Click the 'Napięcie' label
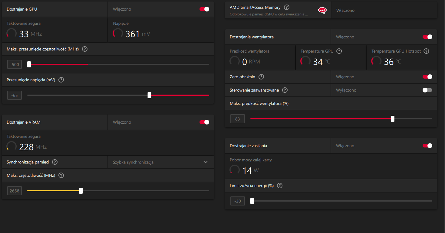This screenshot has width=445, height=233. [x=121, y=23]
